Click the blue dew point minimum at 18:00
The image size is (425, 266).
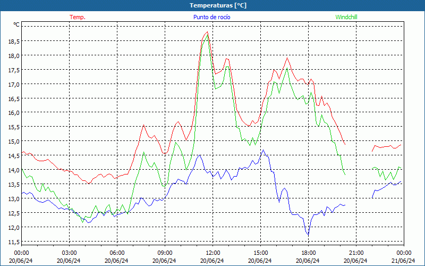point(308,235)
